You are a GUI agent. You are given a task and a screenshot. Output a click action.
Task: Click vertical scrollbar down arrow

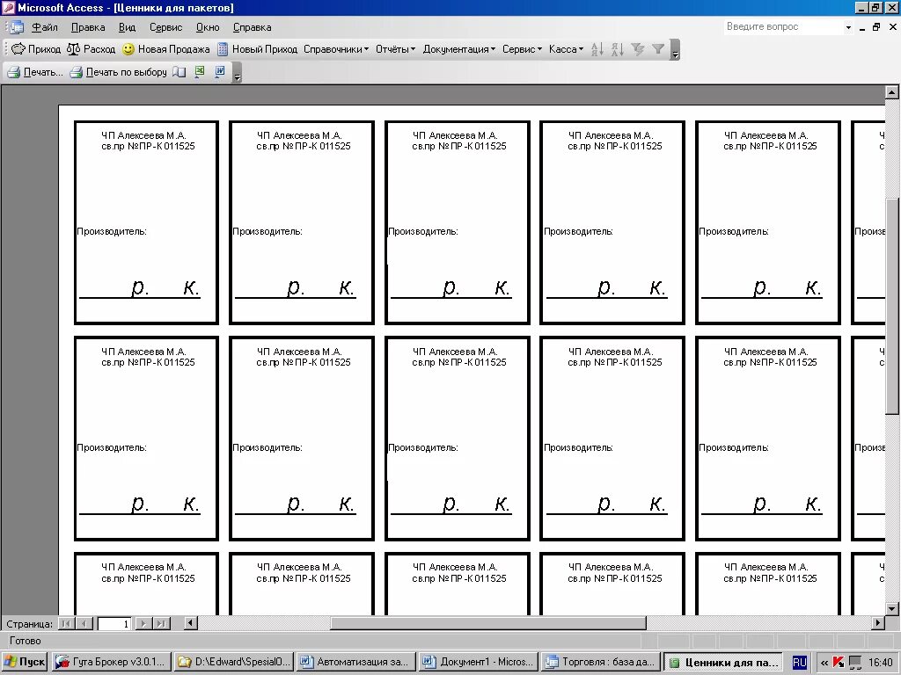[x=892, y=608]
